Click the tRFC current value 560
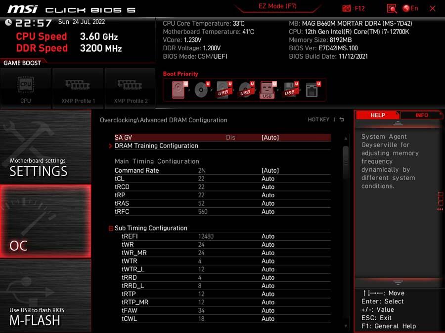 point(203,212)
